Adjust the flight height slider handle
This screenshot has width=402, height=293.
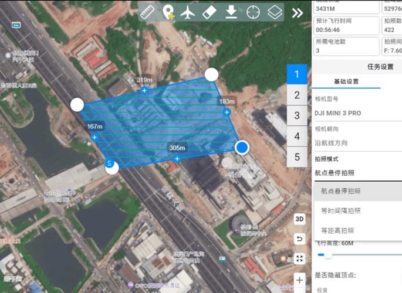tap(328, 255)
